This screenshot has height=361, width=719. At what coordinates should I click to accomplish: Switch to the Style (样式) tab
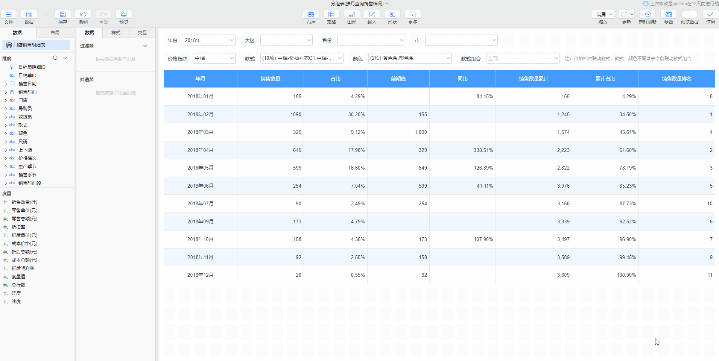(x=116, y=33)
